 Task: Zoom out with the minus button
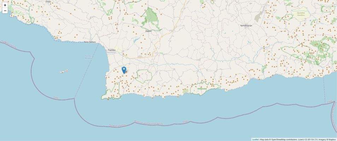pyautogui.click(x=5, y=11)
